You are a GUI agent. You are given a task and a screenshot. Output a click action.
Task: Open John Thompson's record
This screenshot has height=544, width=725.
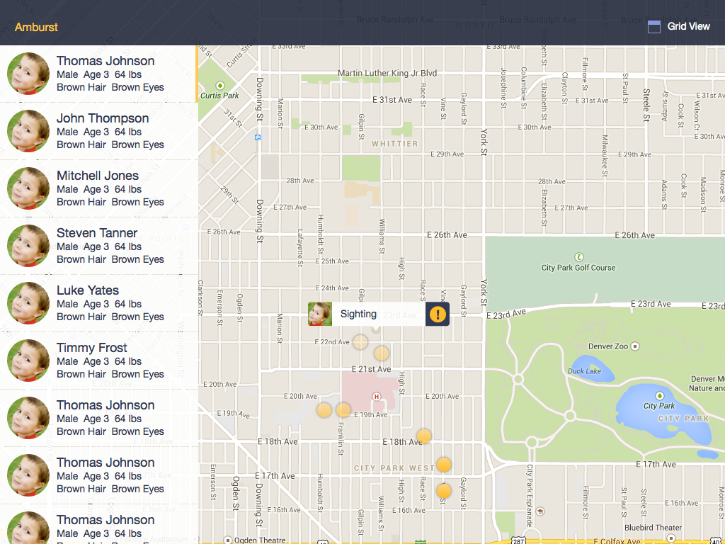click(99, 131)
